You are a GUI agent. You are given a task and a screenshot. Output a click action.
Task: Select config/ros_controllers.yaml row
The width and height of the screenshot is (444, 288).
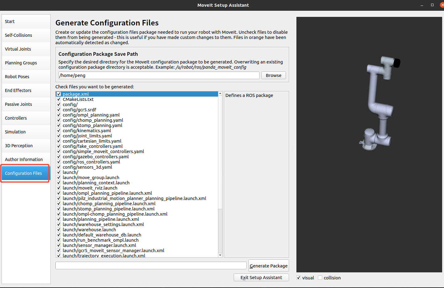click(x=137, y=162)
